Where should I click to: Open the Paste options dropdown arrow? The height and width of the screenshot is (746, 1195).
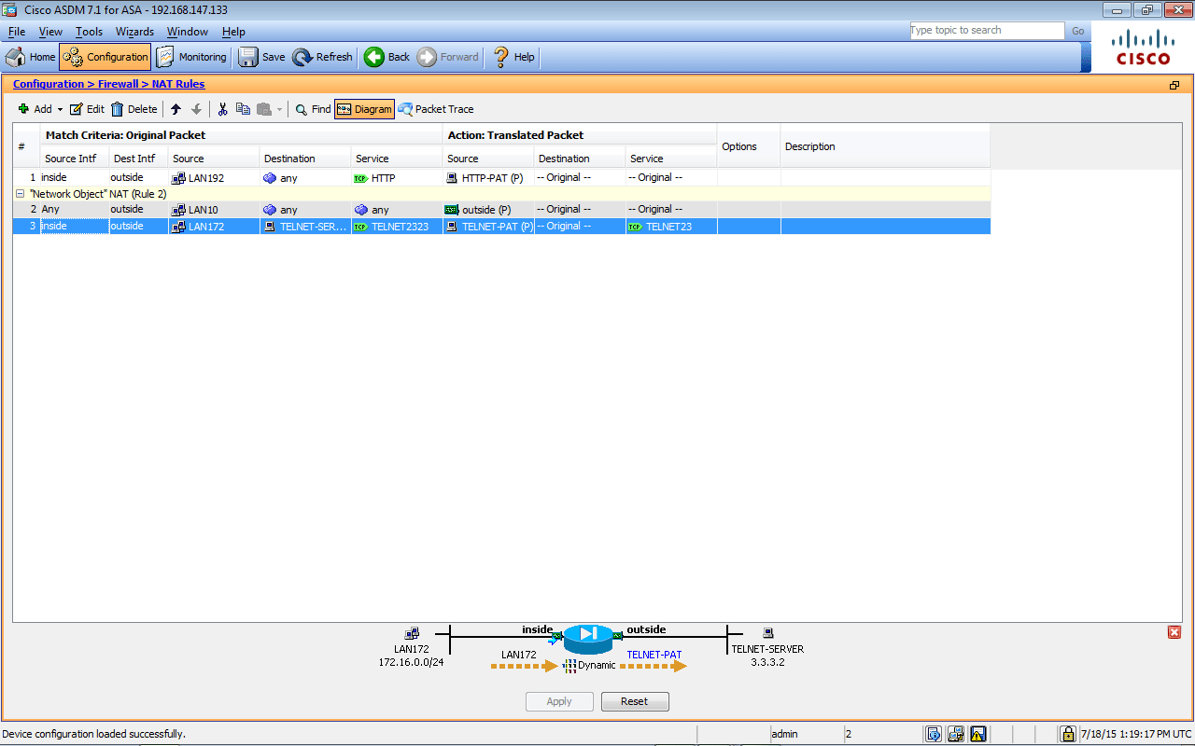click(x=279, y=110)
